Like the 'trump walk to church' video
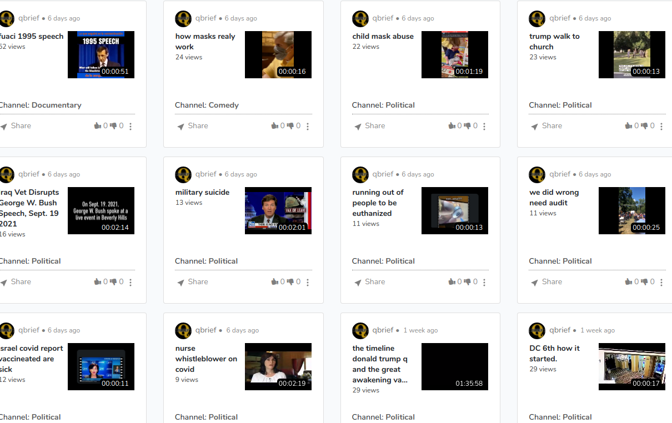 point(629,126)
